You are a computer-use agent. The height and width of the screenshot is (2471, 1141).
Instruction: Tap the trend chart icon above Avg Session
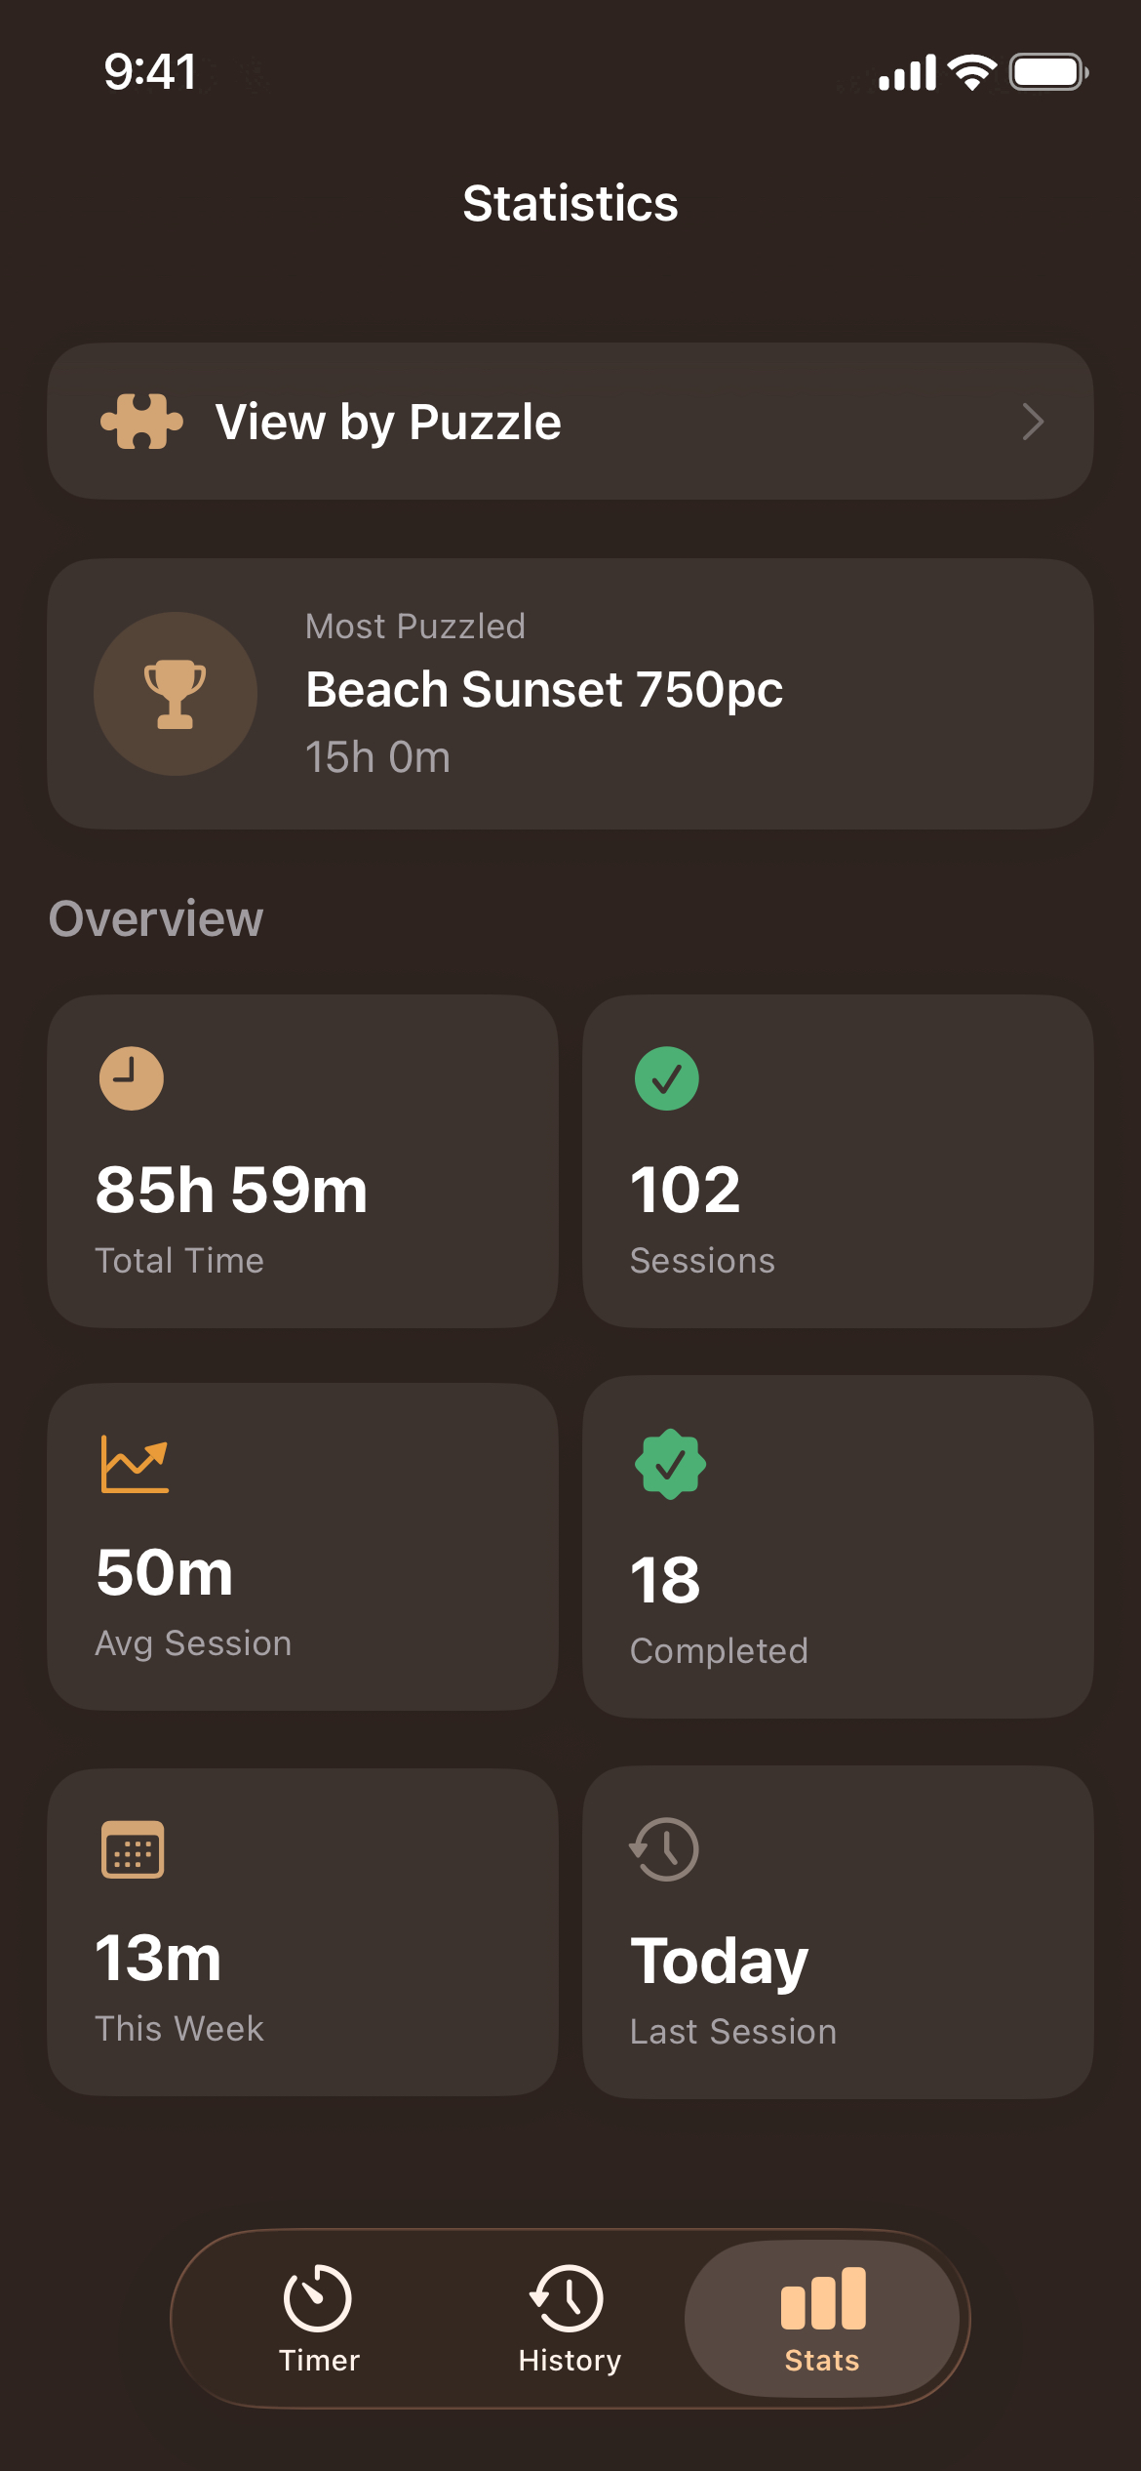pyautogui.click(x=135, y=1464)
